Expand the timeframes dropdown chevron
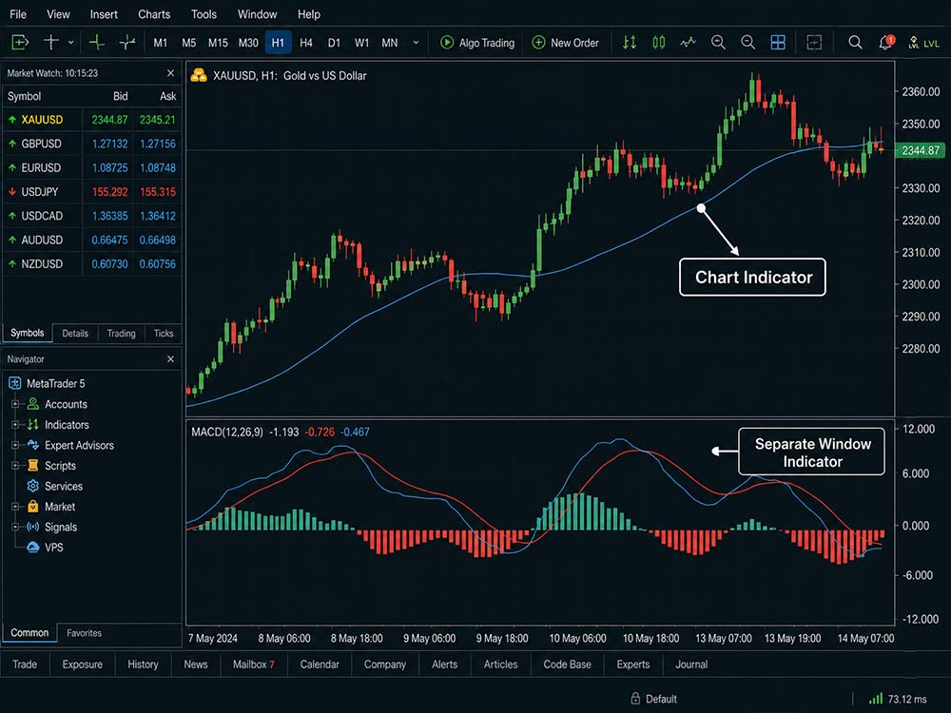Image resolution: width=951 pixels, height=713 pixels. pyautogui.click(x=417, y=43)
